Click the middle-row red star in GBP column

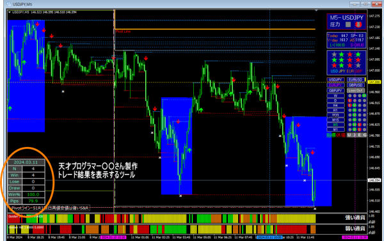pos(358,59)
